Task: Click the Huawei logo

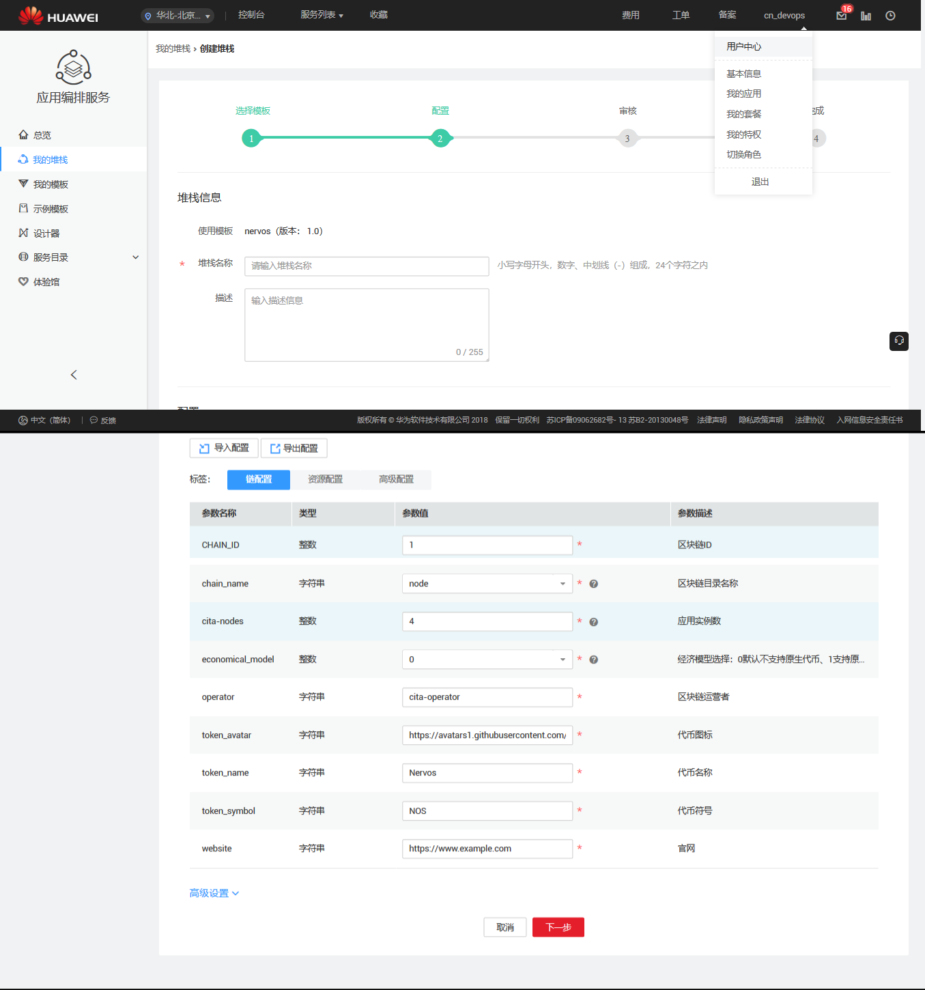Action: click(58, 15)
